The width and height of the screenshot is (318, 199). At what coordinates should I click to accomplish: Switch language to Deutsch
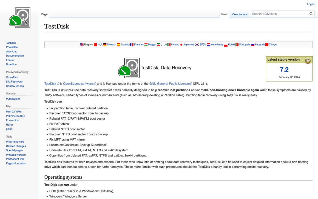pos(112,45)
